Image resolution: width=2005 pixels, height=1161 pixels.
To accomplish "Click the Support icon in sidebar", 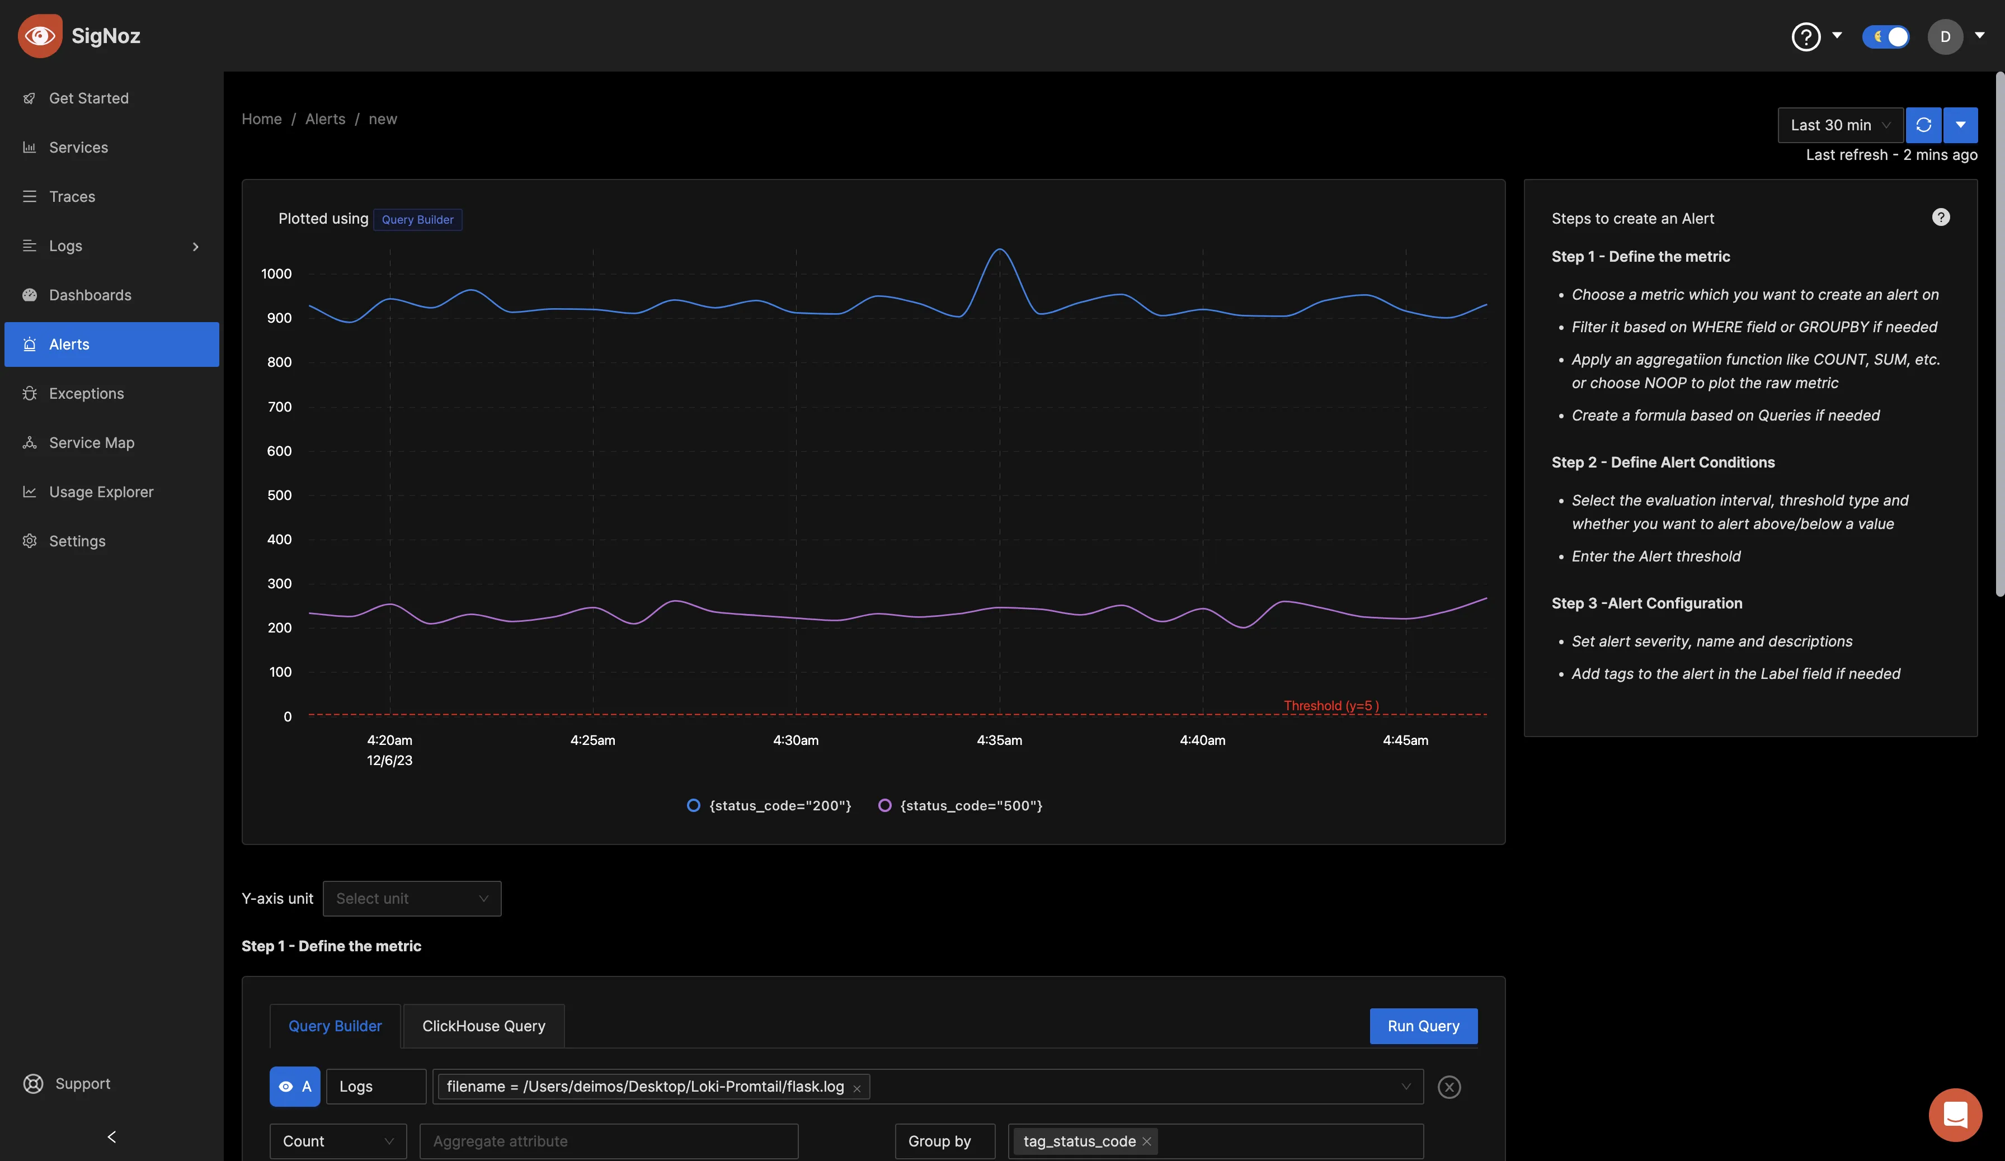I will 30,1082.
